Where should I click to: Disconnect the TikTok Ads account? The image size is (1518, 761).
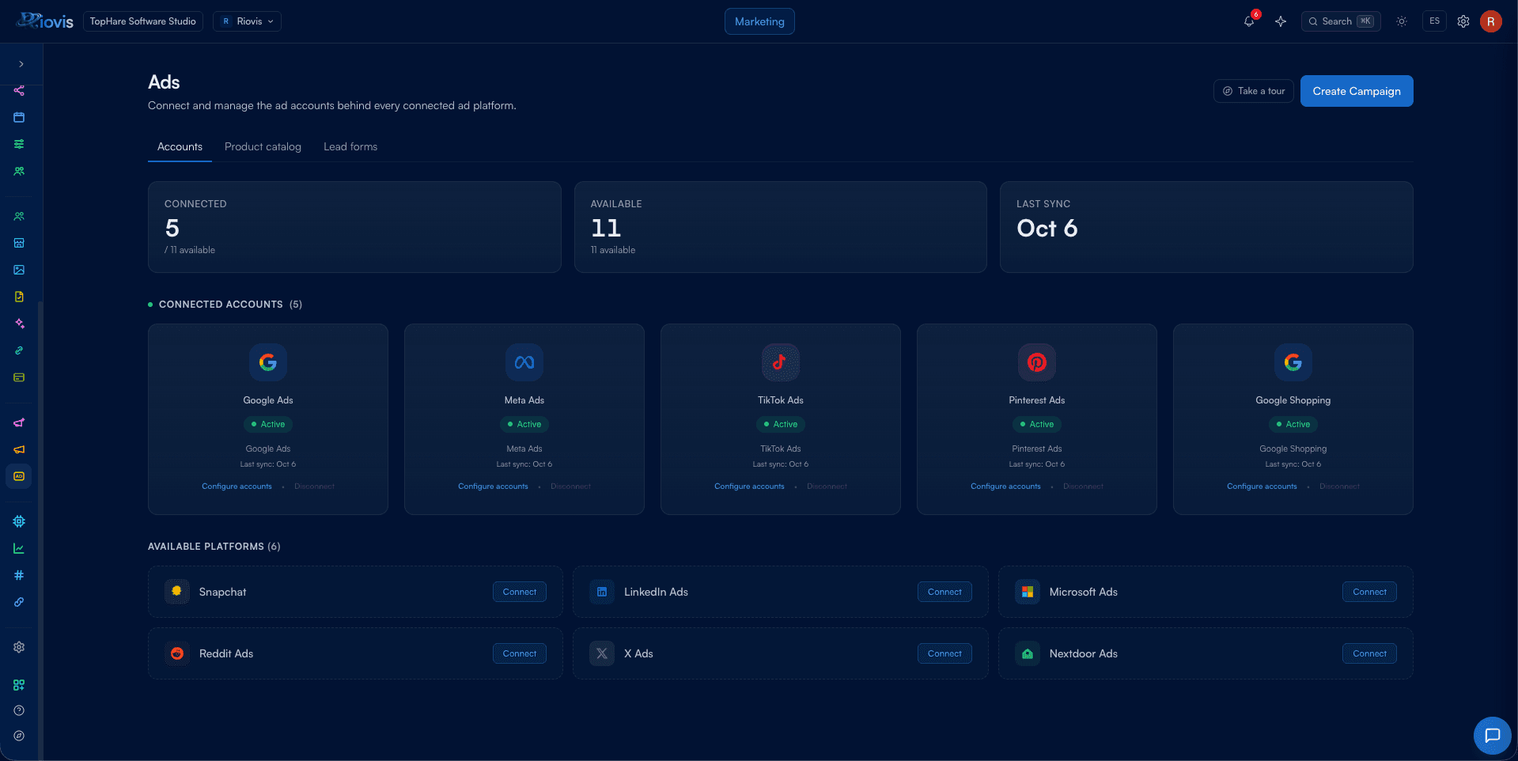pos(827,487)
